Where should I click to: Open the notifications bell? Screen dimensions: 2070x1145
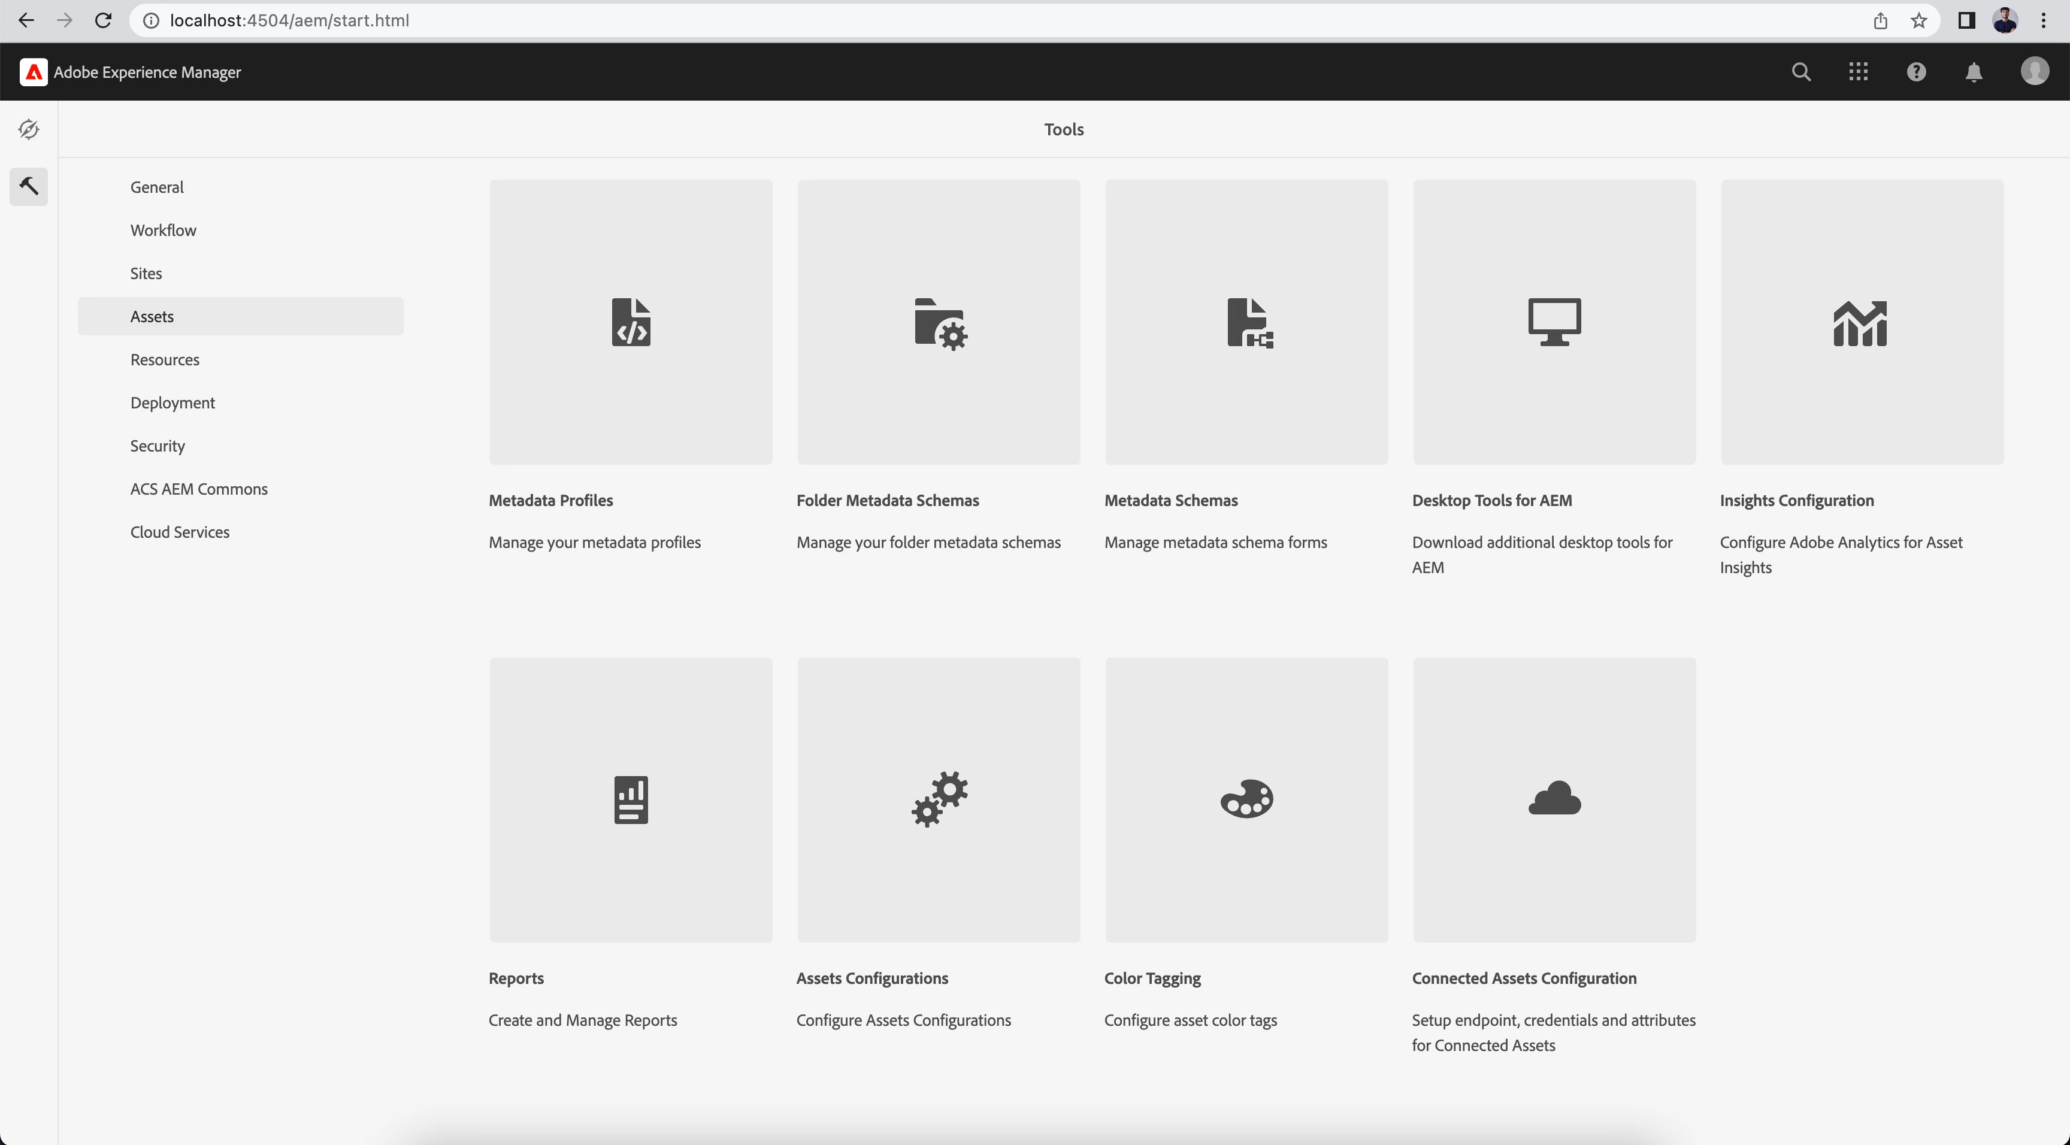click(1974, 72)
